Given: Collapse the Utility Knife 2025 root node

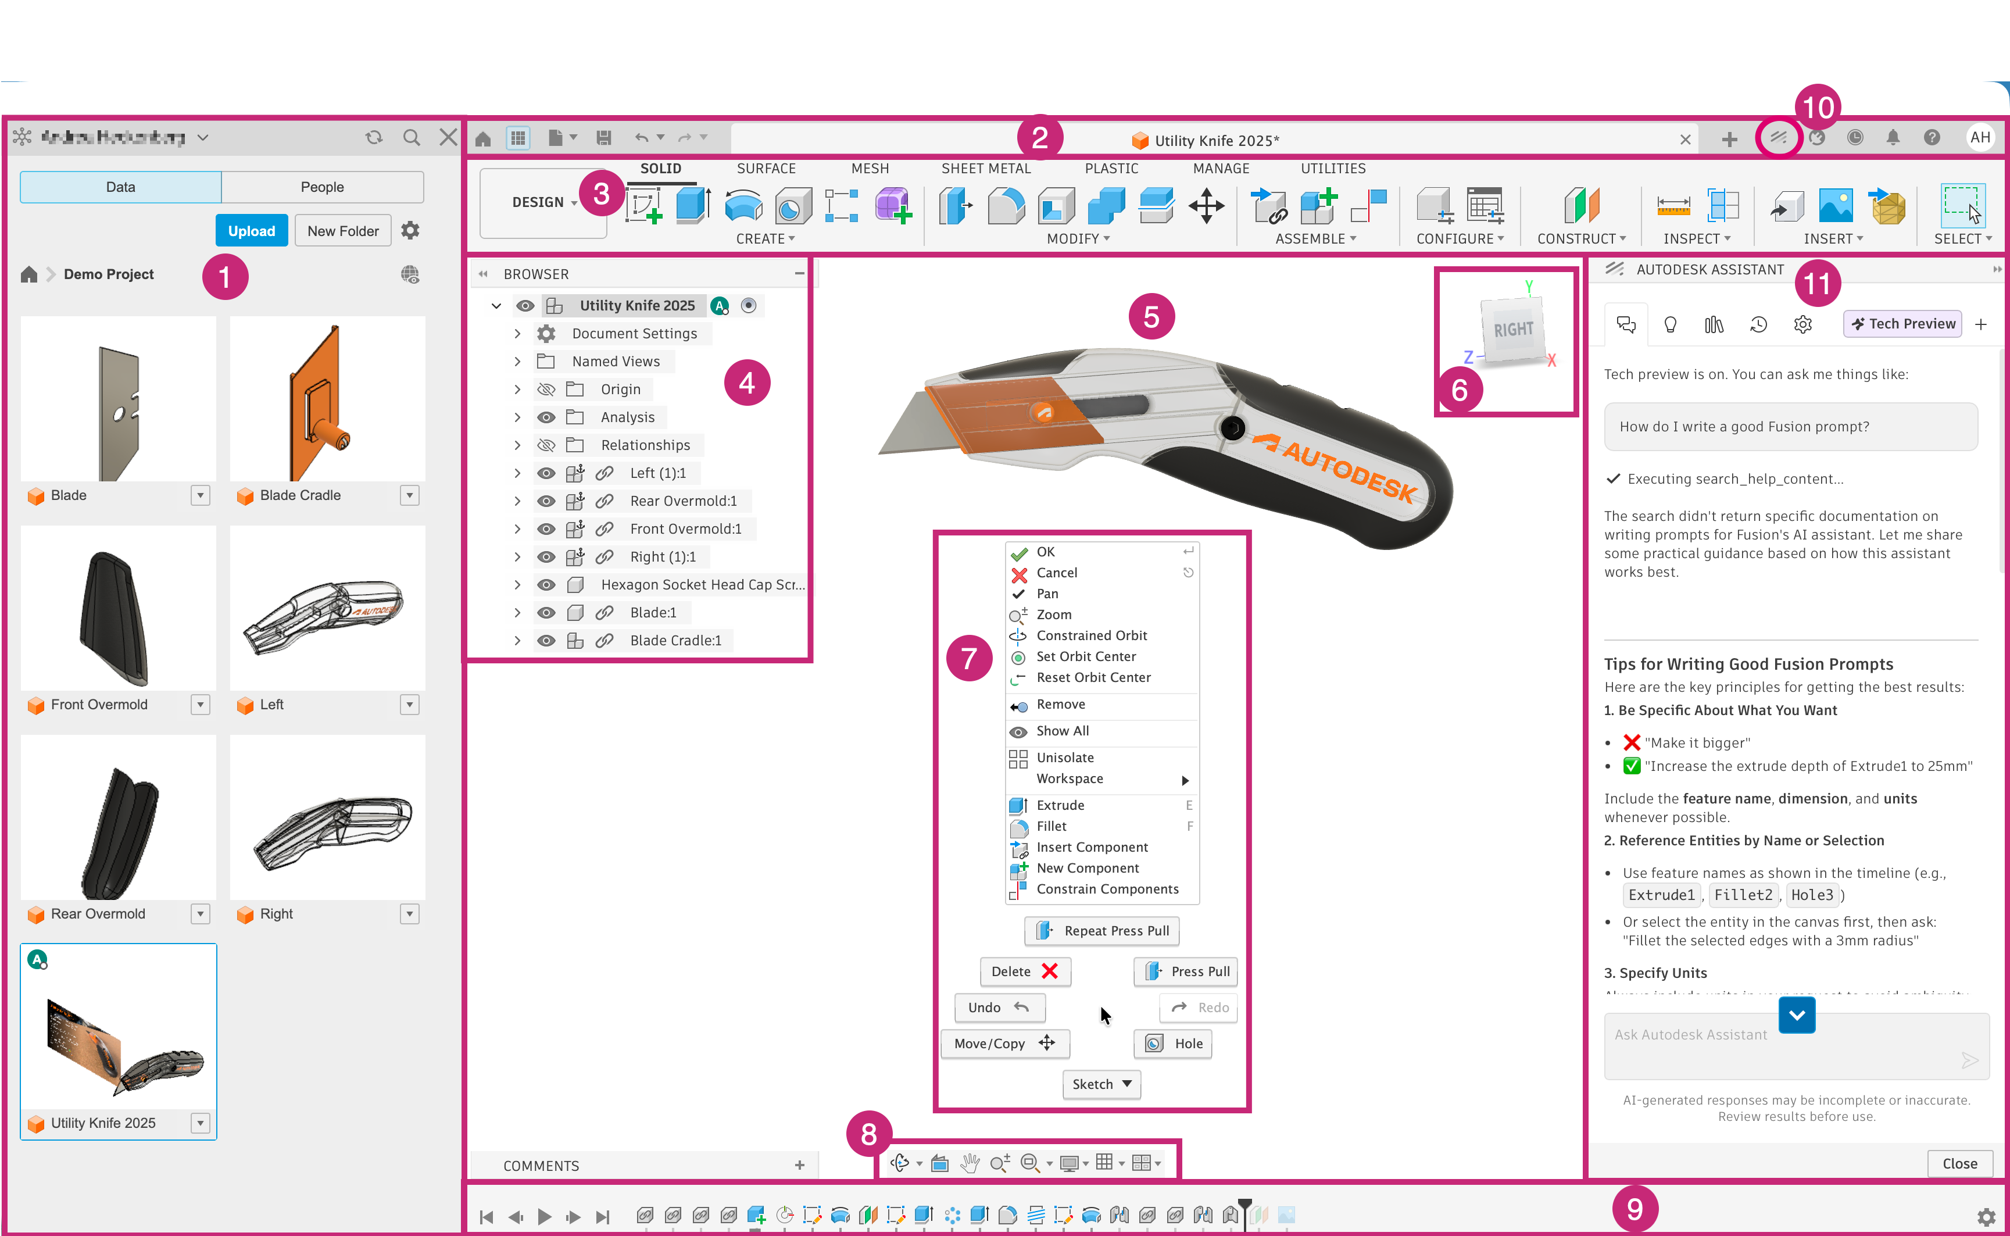Looking at the screenshot, I should coord(496,306).
